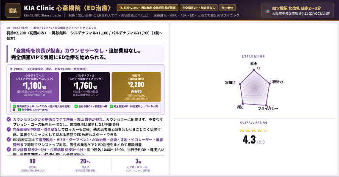The height and width of the screenshot is (177, 339).
Task: Click the KIA logo badge in header
Action: [13, 10]
